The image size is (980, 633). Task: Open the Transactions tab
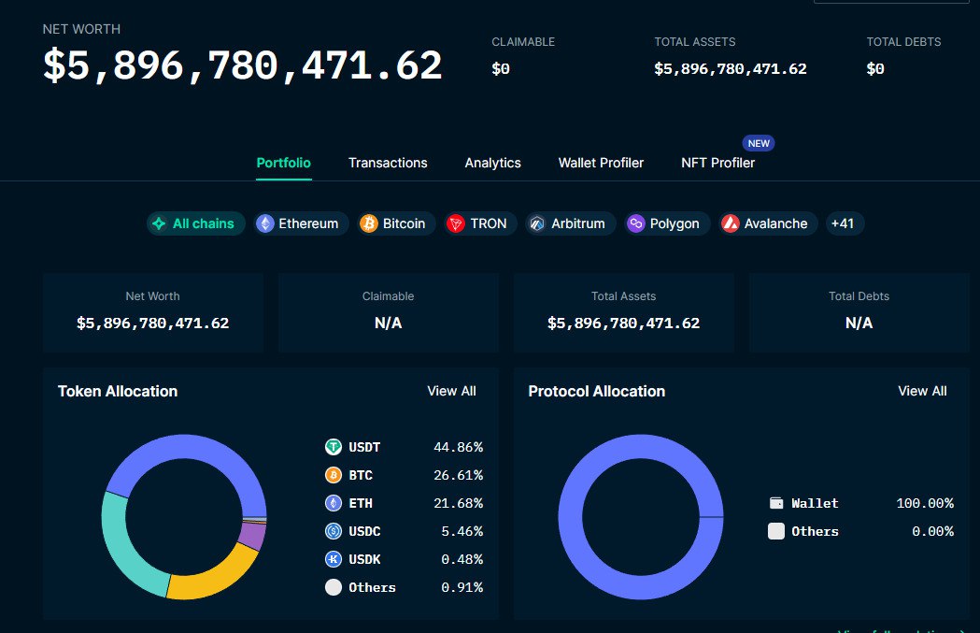(388, 163)
